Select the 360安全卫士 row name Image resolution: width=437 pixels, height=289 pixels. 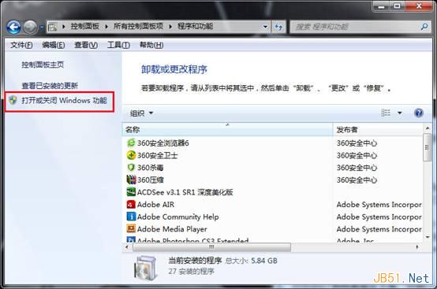(x=158, y=155)
